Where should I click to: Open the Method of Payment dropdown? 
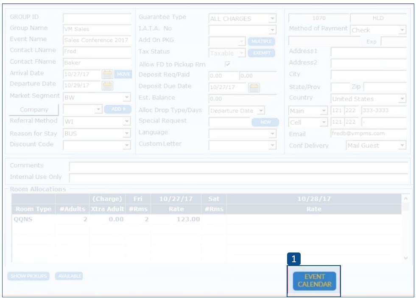pos(402,30)
